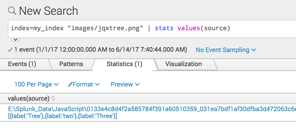Click the '1 event' time range summary text
The width and height of the screenshot is (296, 128).
point(101,50)
